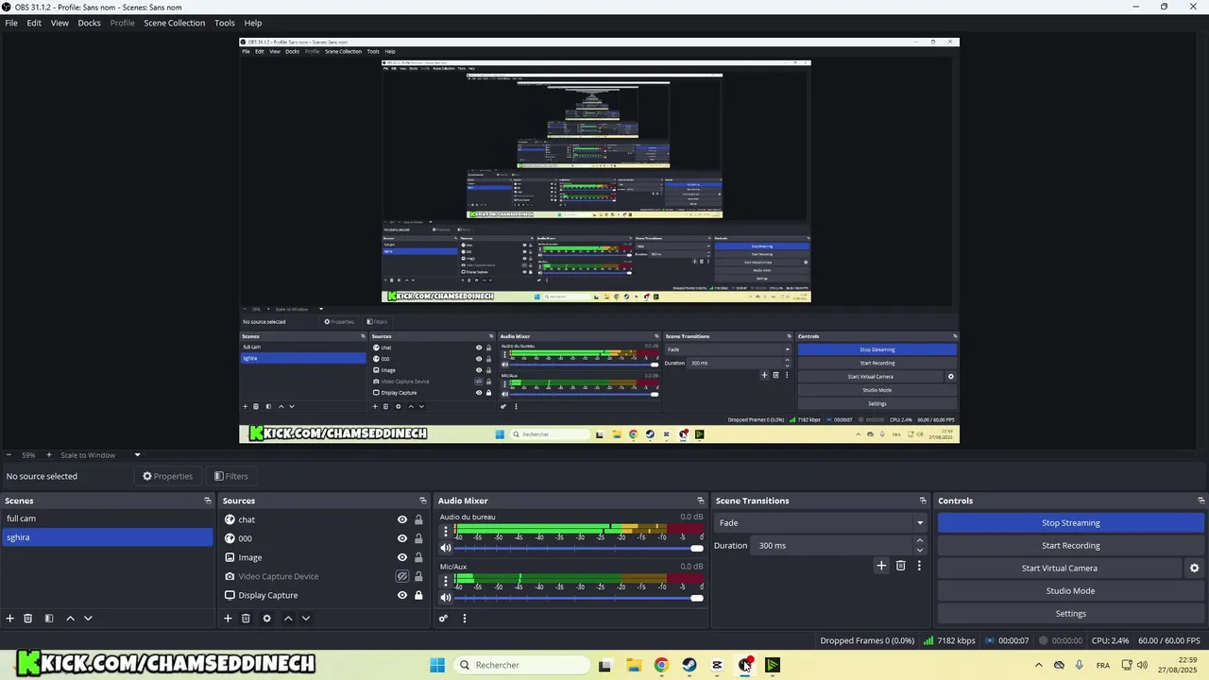Select the full cam scene
This screenshot has height=680, width=1209.
pyautogui.click(x=107, y=518)
